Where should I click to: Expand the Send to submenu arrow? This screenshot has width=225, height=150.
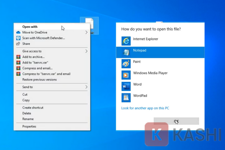(87, 87)
